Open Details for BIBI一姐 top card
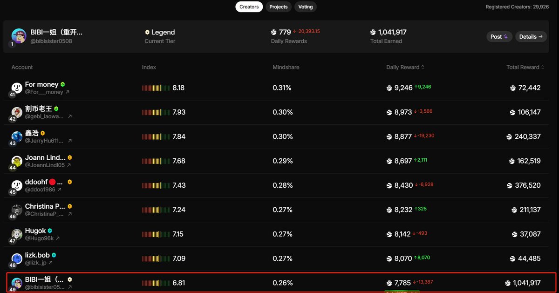Screen dimensions: 559x293 [531, 37]
